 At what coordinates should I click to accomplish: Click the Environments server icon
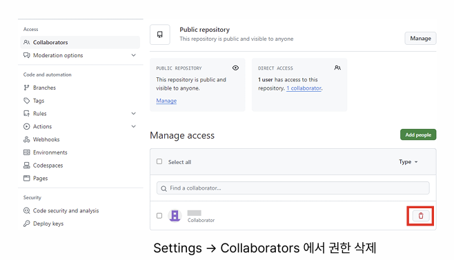(x=27, y=152)
